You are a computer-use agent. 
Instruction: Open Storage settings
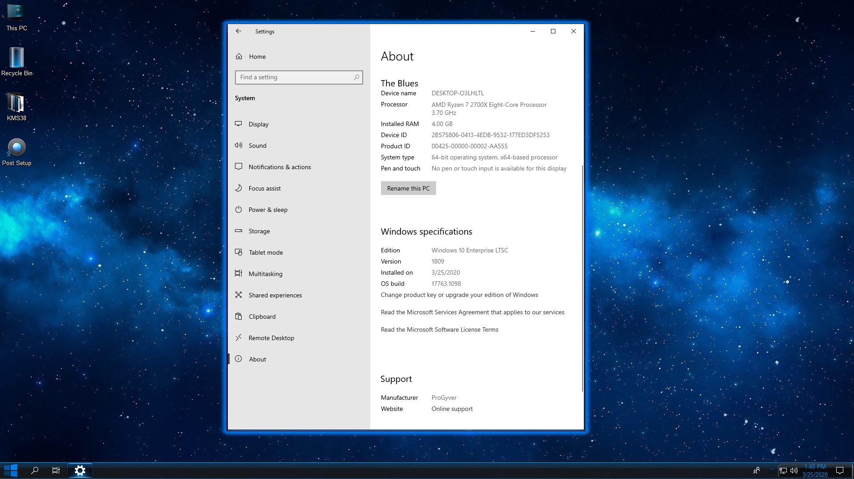[299, 231]
